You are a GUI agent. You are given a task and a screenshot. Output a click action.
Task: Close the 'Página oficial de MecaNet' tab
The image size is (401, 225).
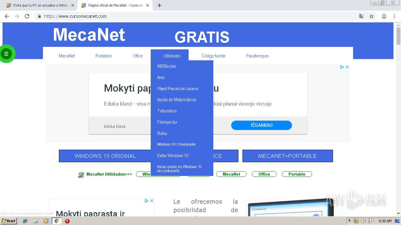pyautogui.click(x=148, y=5)
